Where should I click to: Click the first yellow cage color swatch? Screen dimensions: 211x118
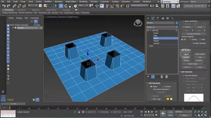(168, 99)
